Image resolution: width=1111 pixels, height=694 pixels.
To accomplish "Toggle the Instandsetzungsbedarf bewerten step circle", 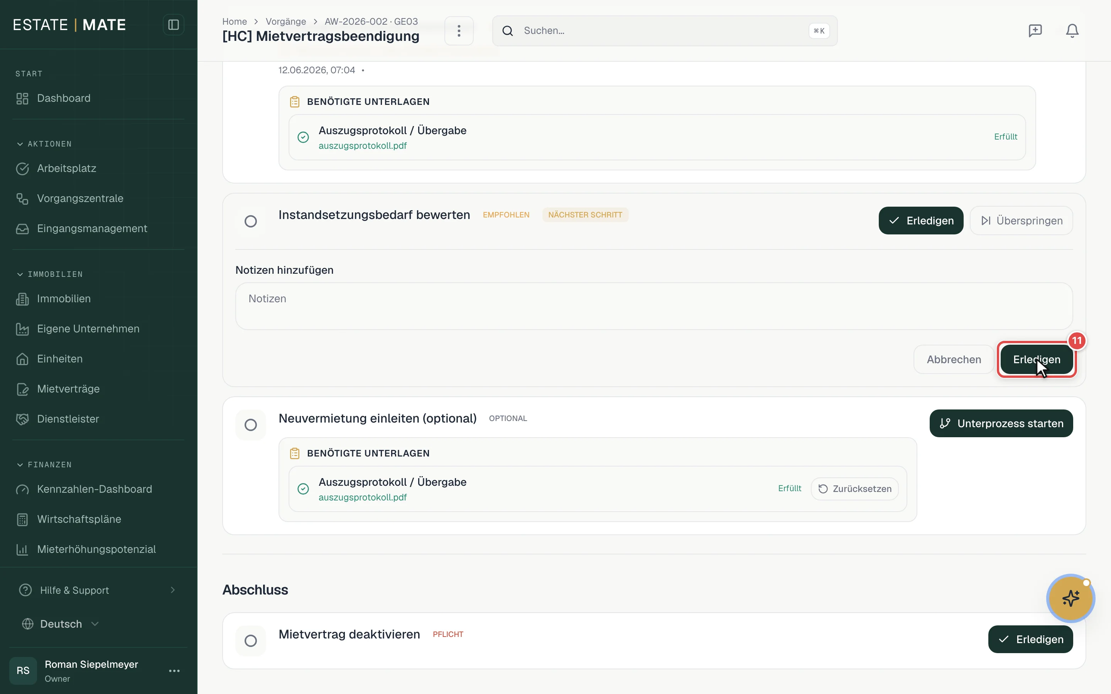I will click(251, 221).
